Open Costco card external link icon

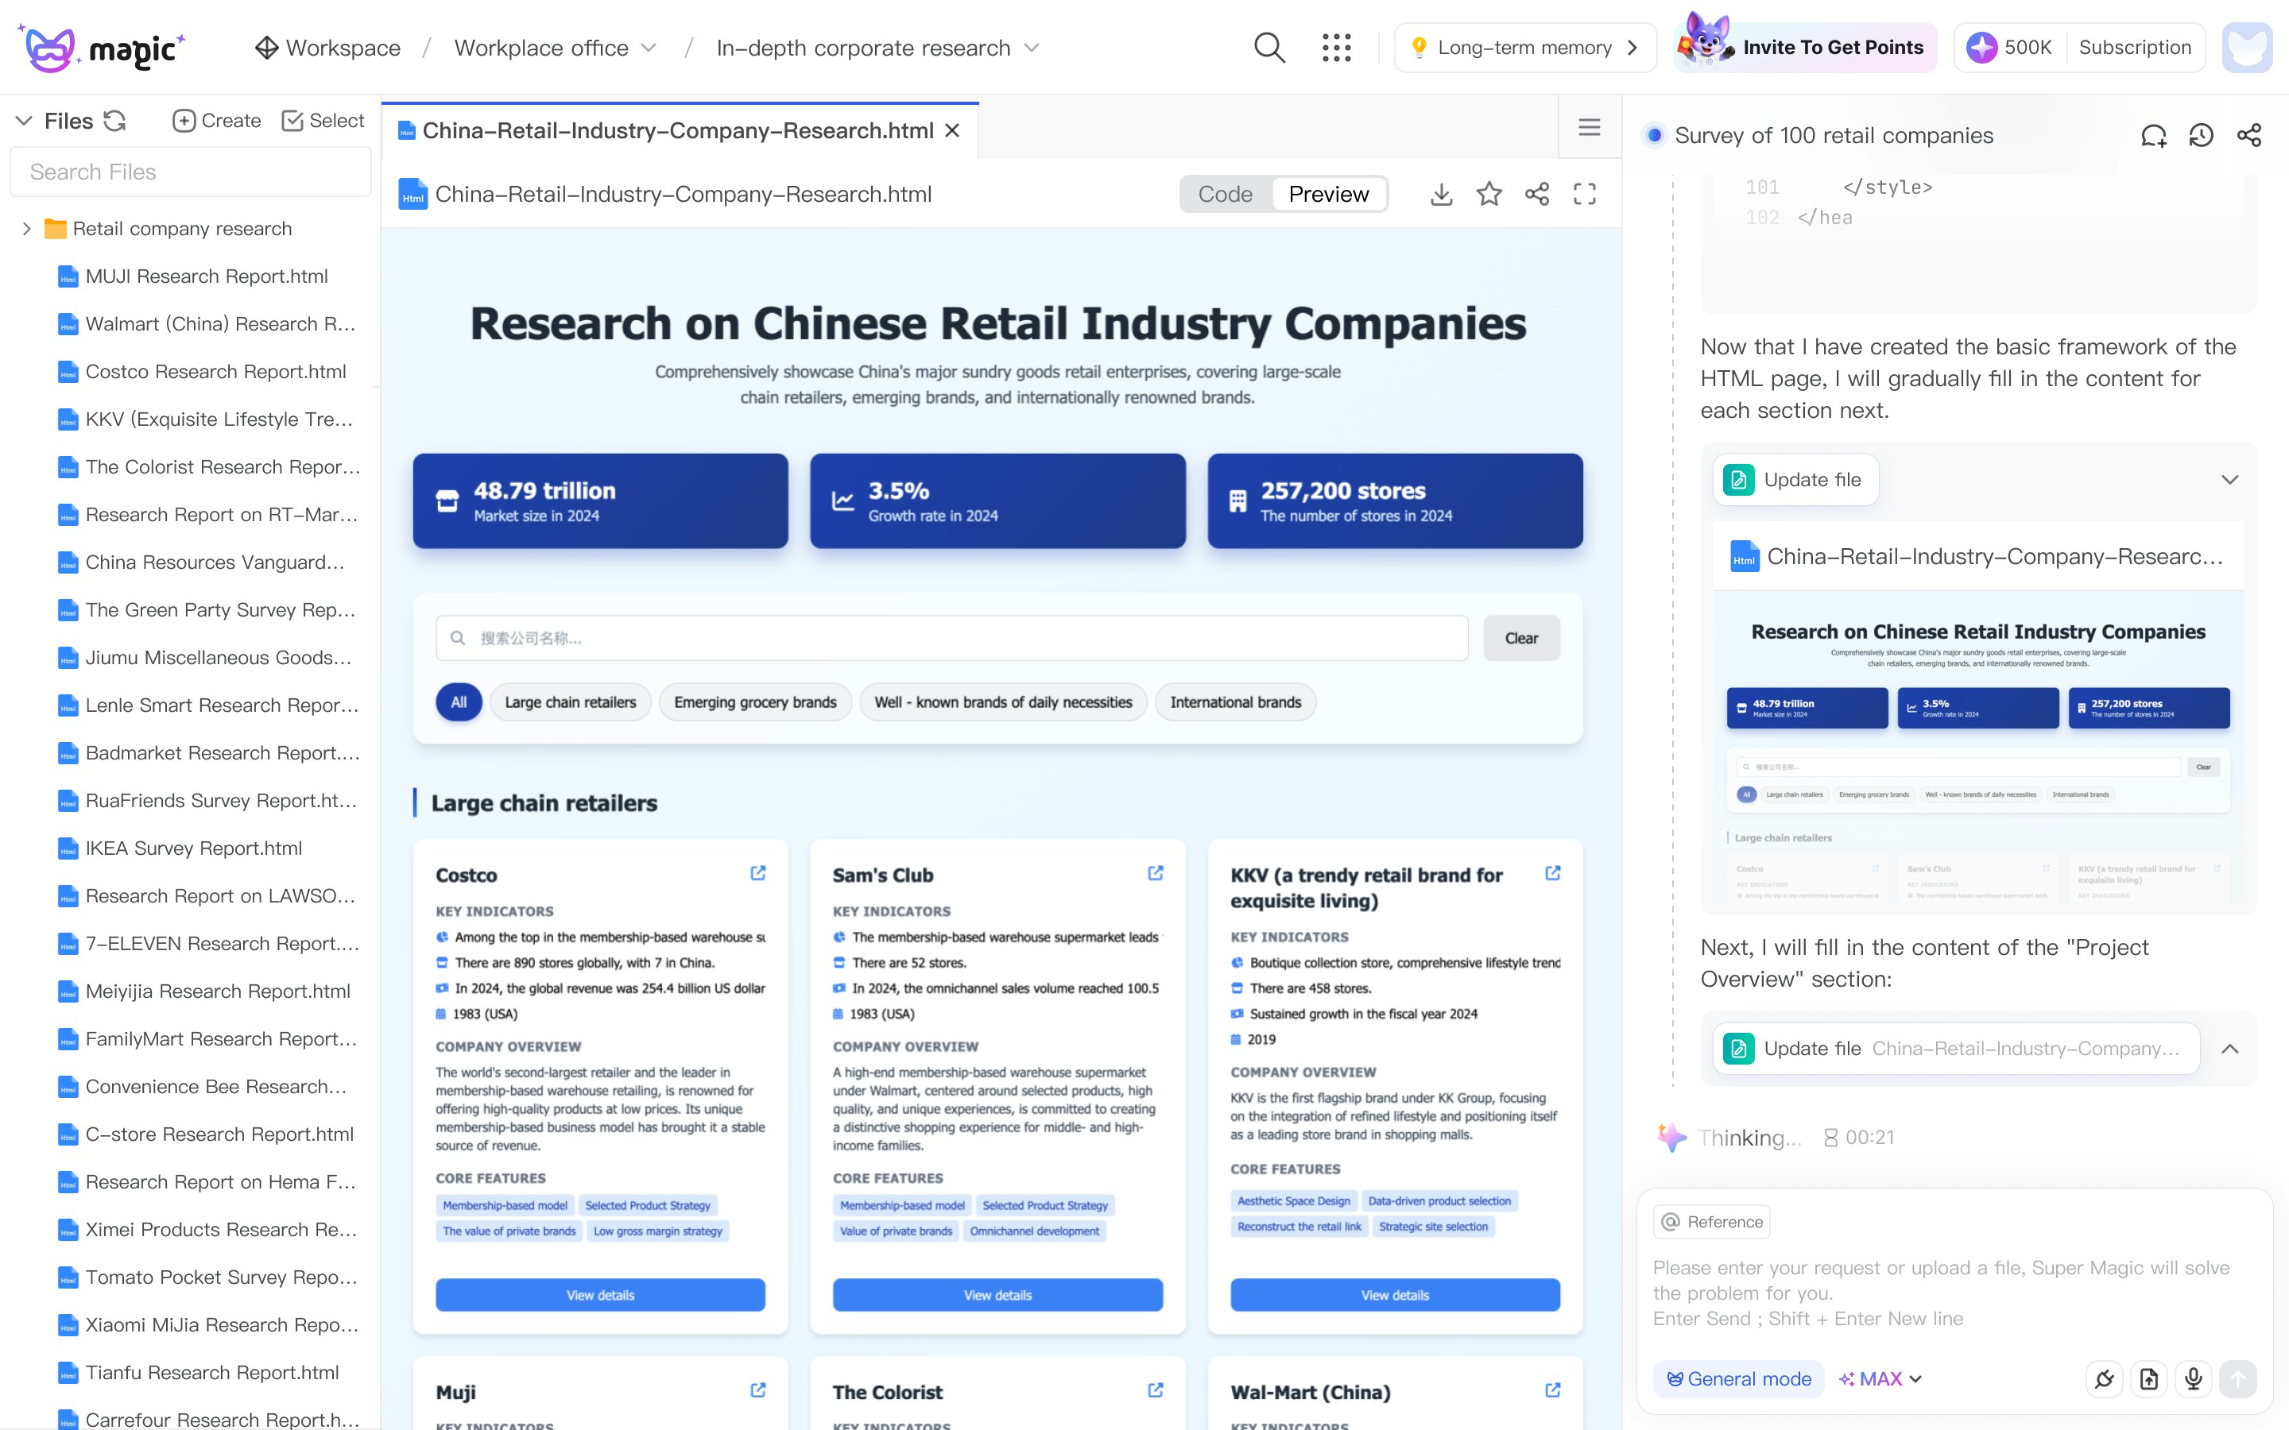coord(757,872)
